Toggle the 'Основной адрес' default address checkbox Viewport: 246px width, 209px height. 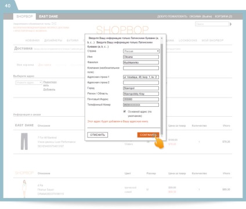[125, 111]
